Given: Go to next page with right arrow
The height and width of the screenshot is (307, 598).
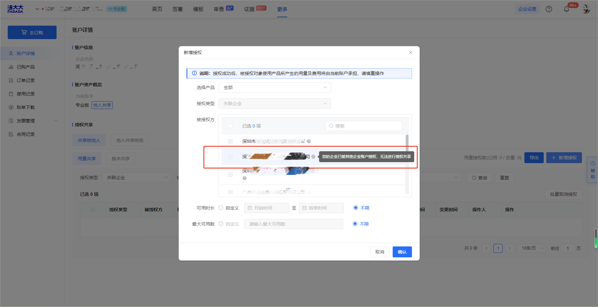Looking at the screenshot, I should click(510, 248).
